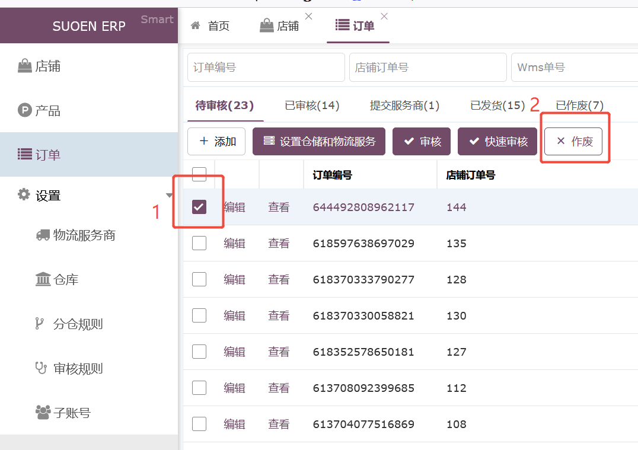This screenshot has width=638, height=450.
Task: Click the plus icon on 添加 button
Action: (x=204, y=141)
